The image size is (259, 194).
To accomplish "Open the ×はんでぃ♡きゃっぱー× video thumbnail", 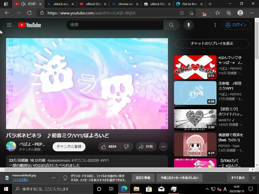I will [195, 67].
